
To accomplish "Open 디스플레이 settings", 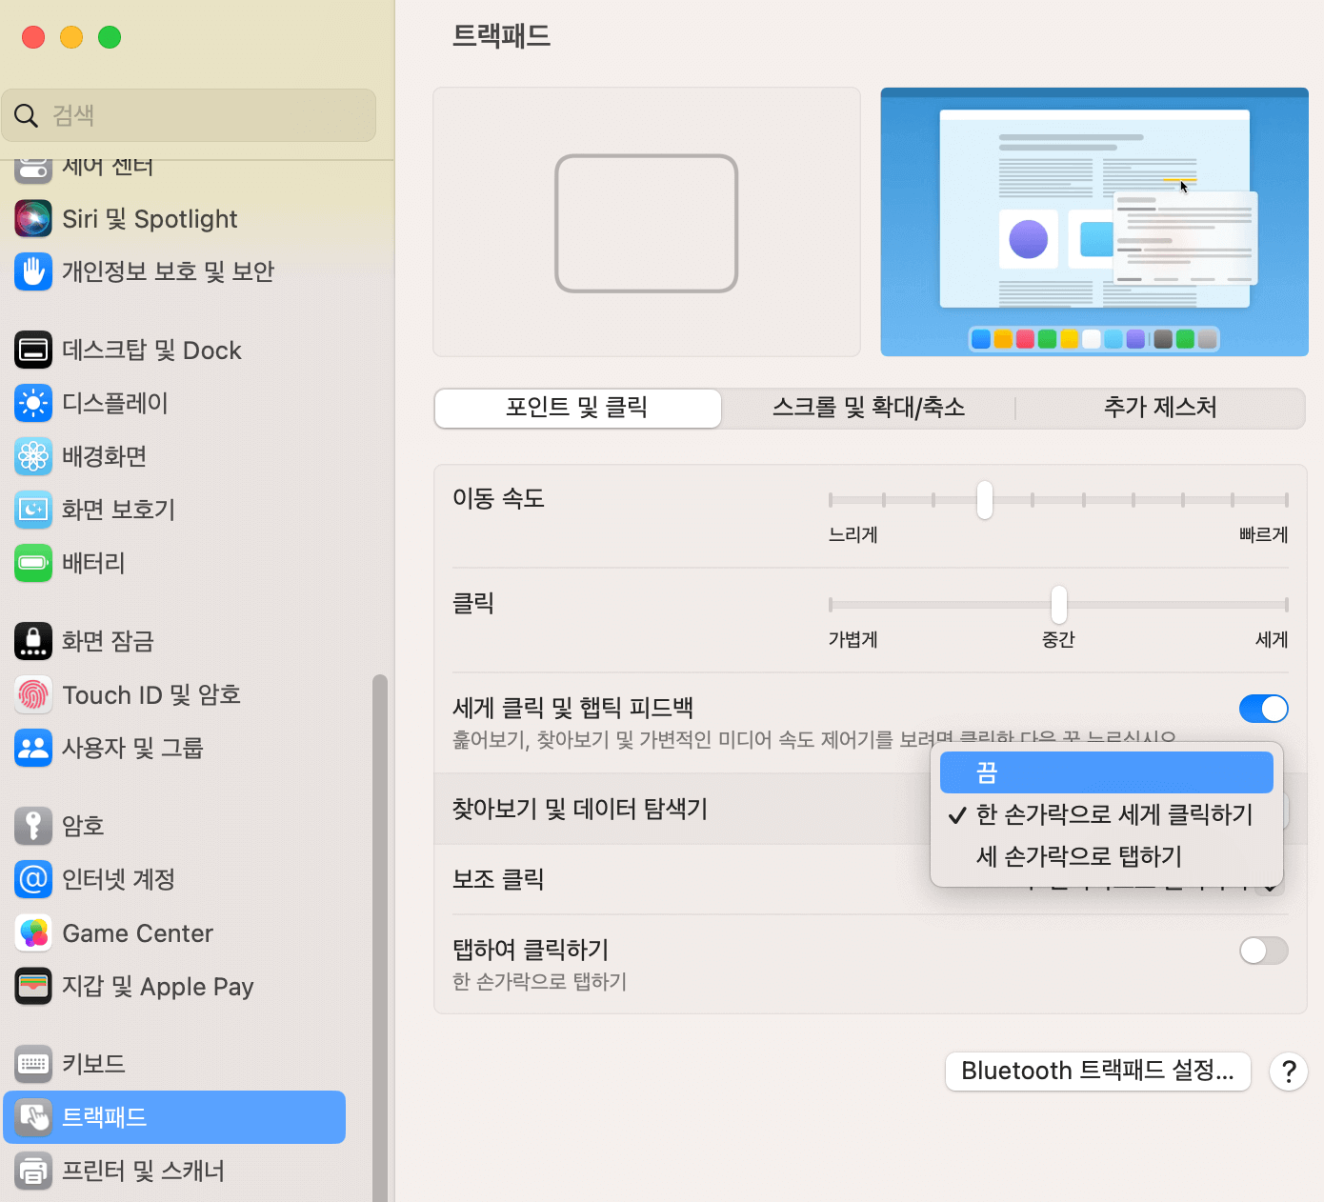I will tap(114, 403).
